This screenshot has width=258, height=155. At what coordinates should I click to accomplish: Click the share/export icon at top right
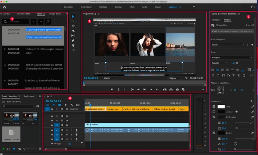click(253, 7)
